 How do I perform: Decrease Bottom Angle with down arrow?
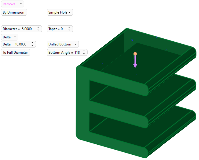tap(84, 54)
